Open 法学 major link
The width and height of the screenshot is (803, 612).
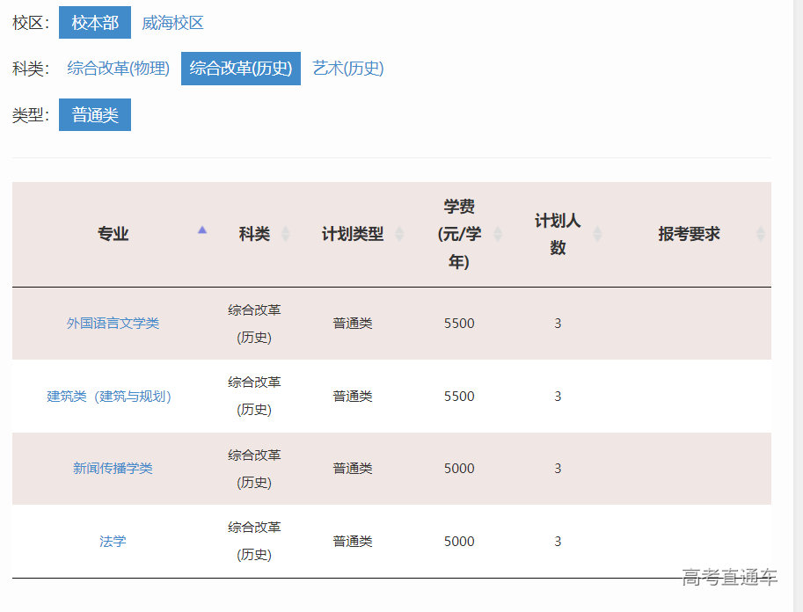pyautogui.click(x=113, y=542)
